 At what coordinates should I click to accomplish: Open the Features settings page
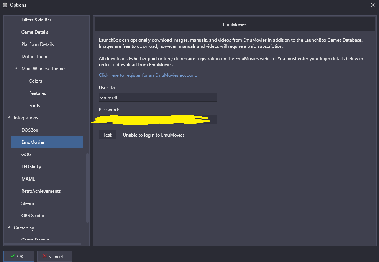[38, 93]
